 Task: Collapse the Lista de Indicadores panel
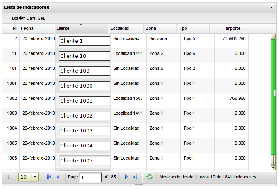(271, 7)
